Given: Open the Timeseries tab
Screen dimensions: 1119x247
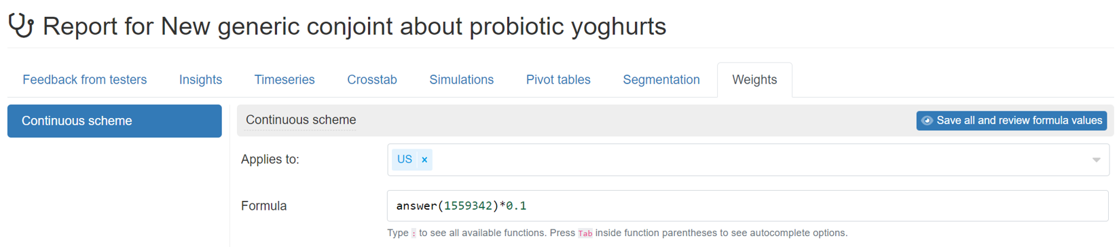Looking at the screenshot, I should coord(285,80).
